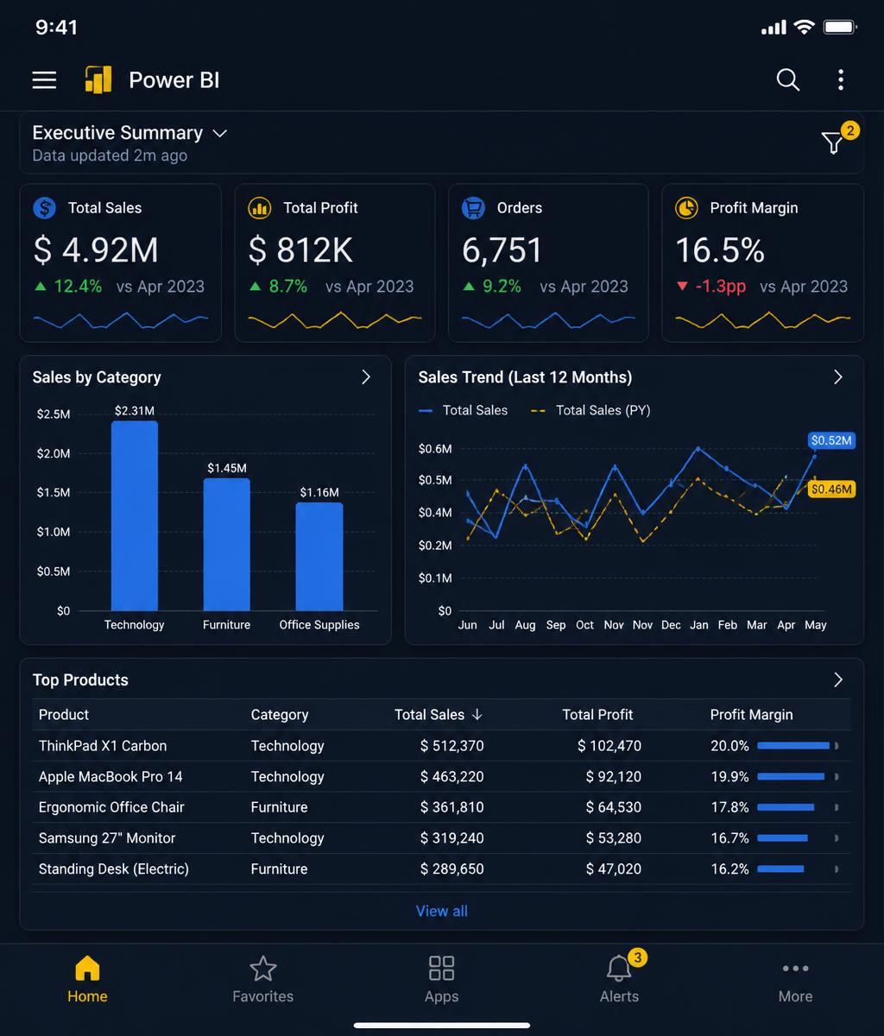Click the $ 64,530 profit value
This screenshot has height=1036, width=884.
click(x=613, y=807)
